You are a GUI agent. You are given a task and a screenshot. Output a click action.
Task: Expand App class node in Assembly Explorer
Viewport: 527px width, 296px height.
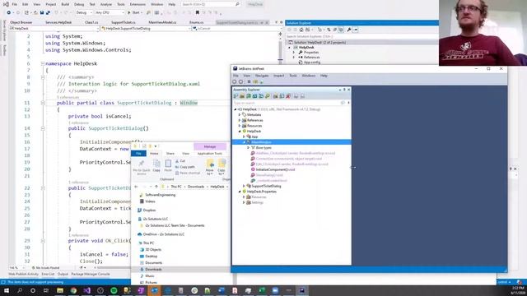(x=244, y=136)
